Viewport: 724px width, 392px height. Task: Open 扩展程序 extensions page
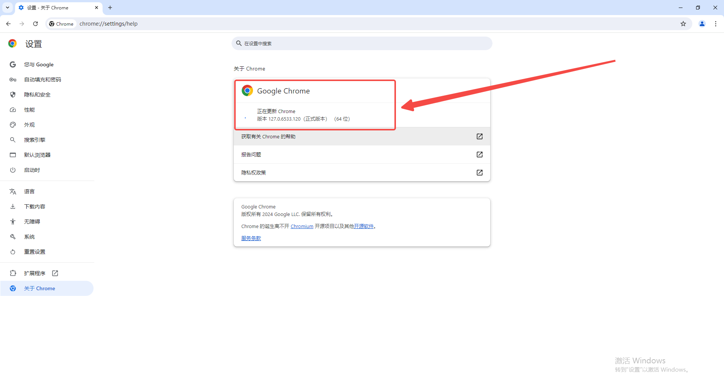pyautogui.click(x=47, y=273)
